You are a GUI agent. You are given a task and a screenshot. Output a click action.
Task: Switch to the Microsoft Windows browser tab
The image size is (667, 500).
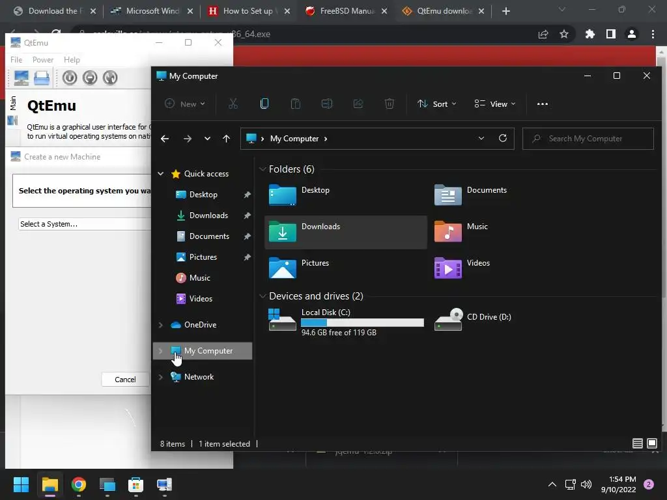click(x=152, y=11)
